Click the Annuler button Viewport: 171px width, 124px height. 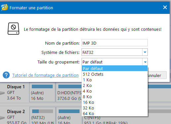click(x=157, y=75)
